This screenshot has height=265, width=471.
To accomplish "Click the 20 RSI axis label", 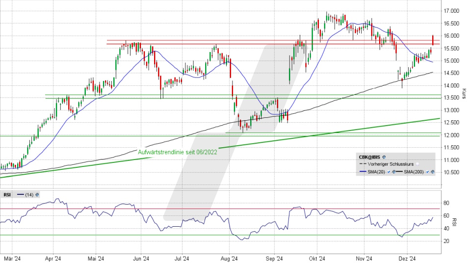I will pos(446,241).
